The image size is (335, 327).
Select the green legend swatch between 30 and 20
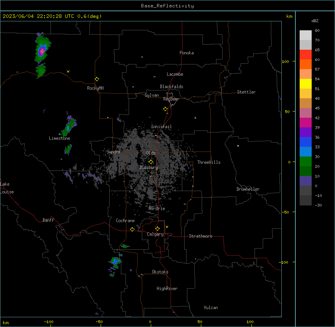[305, 162]
